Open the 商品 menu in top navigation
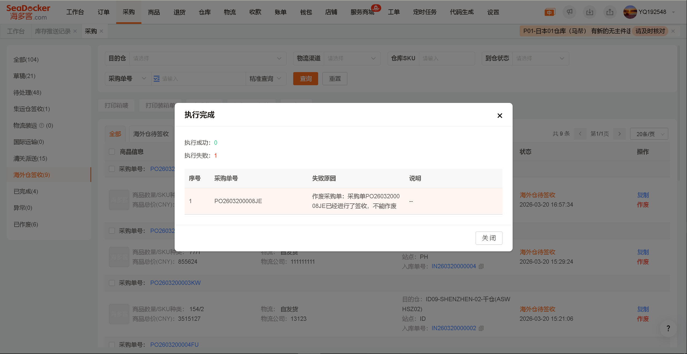 [x=154, y=12]
